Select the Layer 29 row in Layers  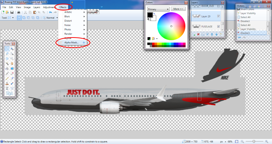(x=206, y=16)
